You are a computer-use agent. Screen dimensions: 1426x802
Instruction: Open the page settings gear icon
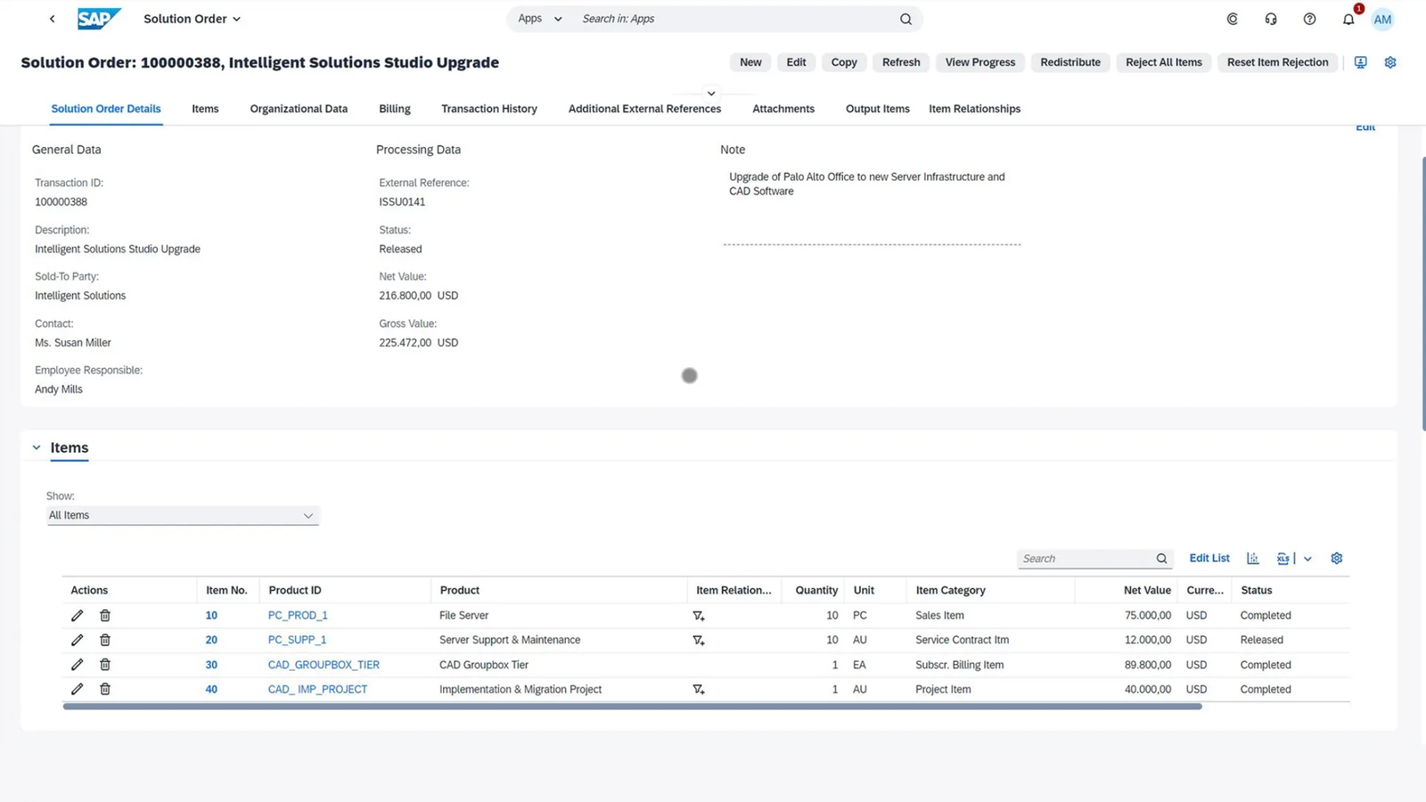pos(1389,62)
